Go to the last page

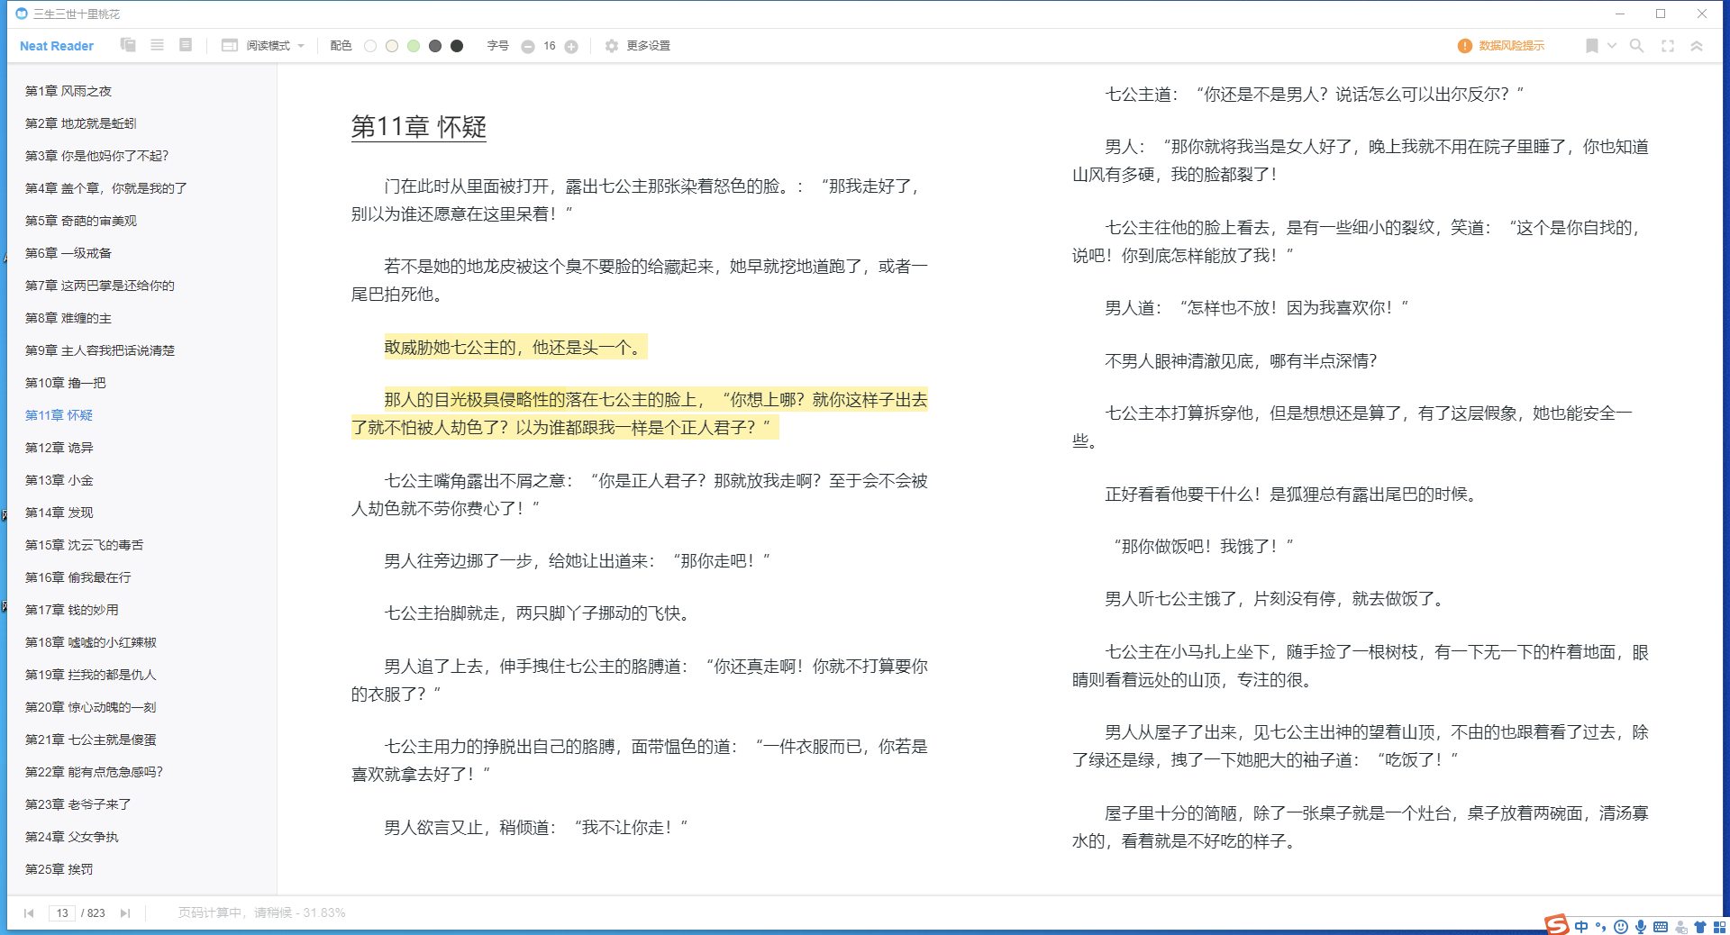pyautogui.click(x=125, y=912)
